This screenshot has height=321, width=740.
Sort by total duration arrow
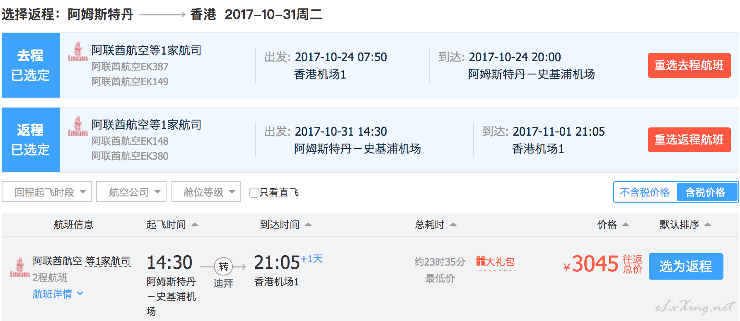point(453,224)
